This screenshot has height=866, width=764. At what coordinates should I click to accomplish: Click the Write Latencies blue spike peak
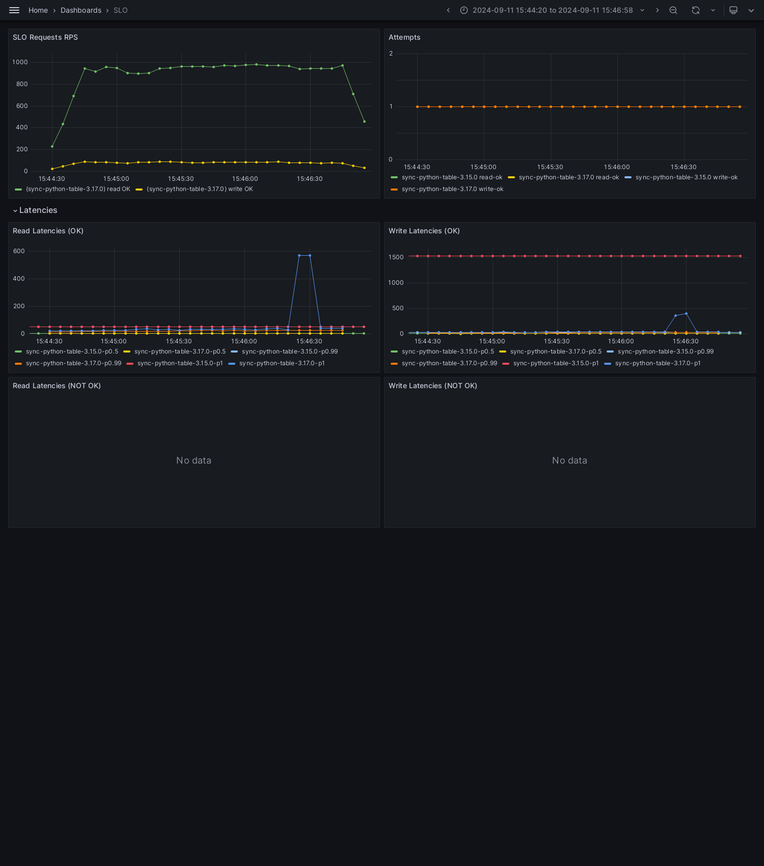click(686, 314)
